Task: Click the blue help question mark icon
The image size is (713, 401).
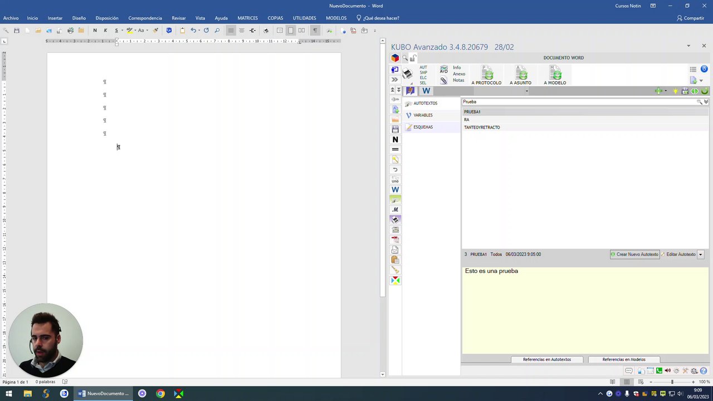Action: (x=704, y=371)
